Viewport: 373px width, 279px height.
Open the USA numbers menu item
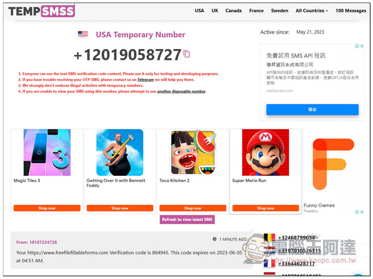coord(199,11)
